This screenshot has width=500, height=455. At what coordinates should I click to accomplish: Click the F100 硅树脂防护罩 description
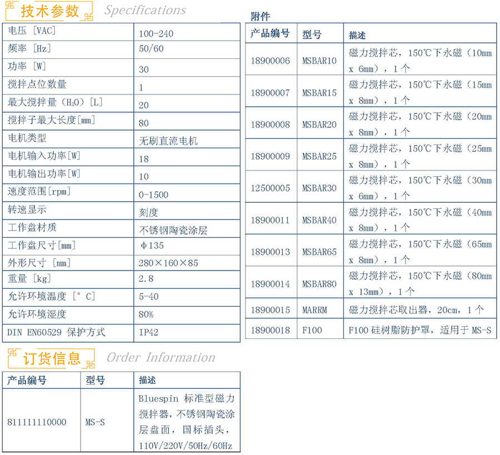coord(419,330)
